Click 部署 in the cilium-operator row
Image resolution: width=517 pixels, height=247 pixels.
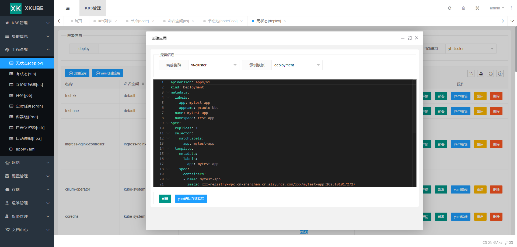[x=441, y=189]
